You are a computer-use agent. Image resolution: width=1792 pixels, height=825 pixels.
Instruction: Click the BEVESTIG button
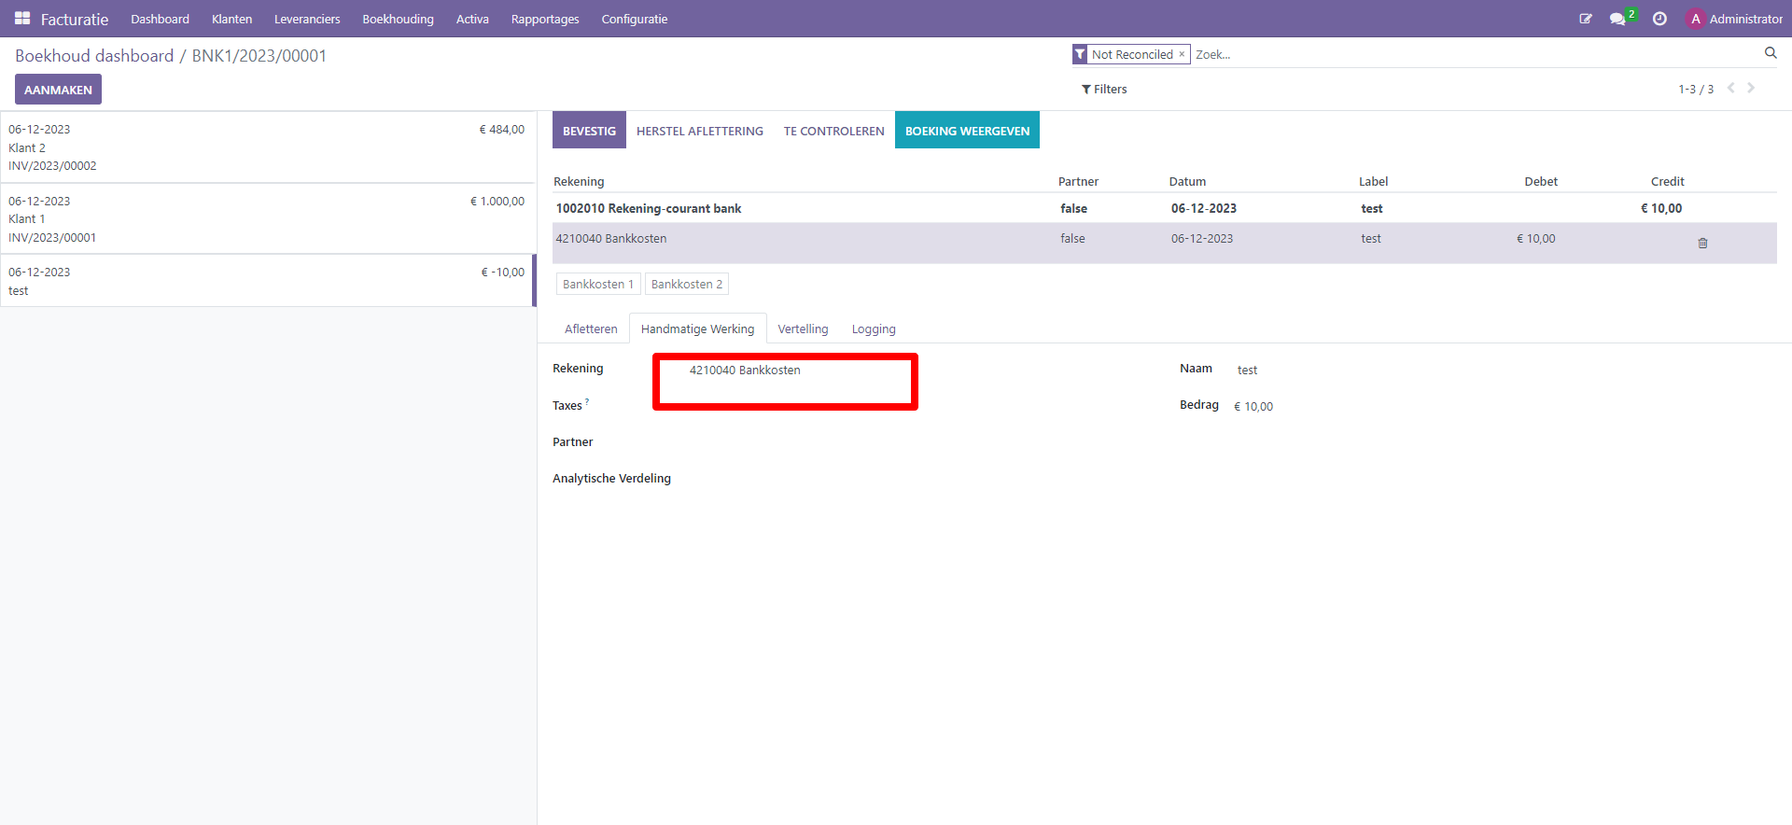(x=589, y=131)
